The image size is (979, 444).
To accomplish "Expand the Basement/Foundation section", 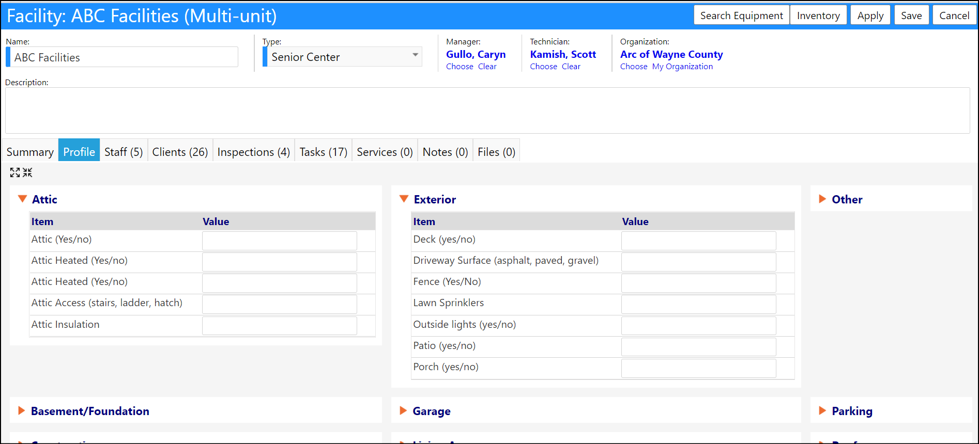I will click(21, 410).
